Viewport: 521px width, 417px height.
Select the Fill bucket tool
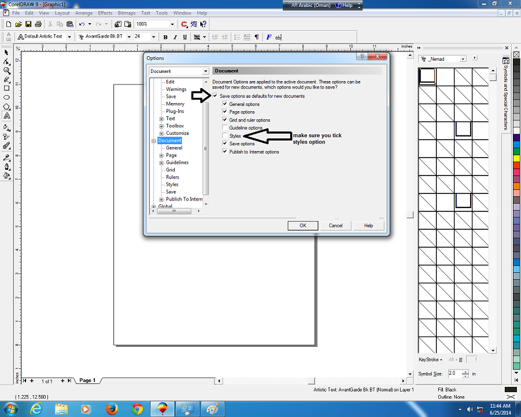(6, 175)
